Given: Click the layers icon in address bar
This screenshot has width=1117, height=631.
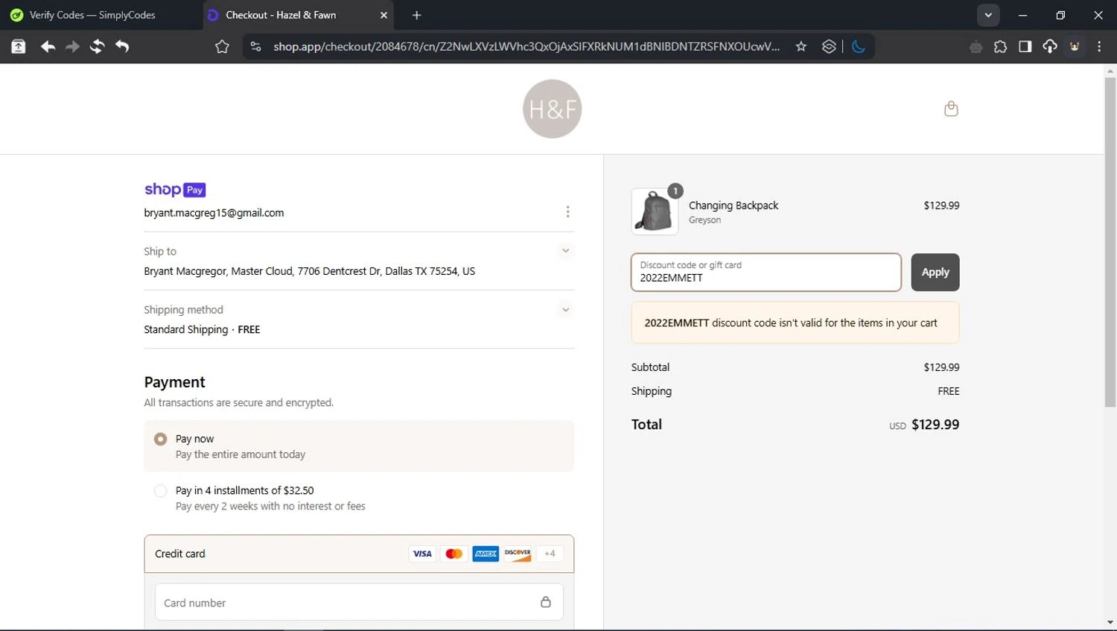Looking at the screenshot, I should pyautogui.click(x=829, y=46).
